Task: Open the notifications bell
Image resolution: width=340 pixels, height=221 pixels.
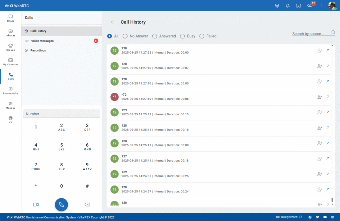Action: [288, 6]
